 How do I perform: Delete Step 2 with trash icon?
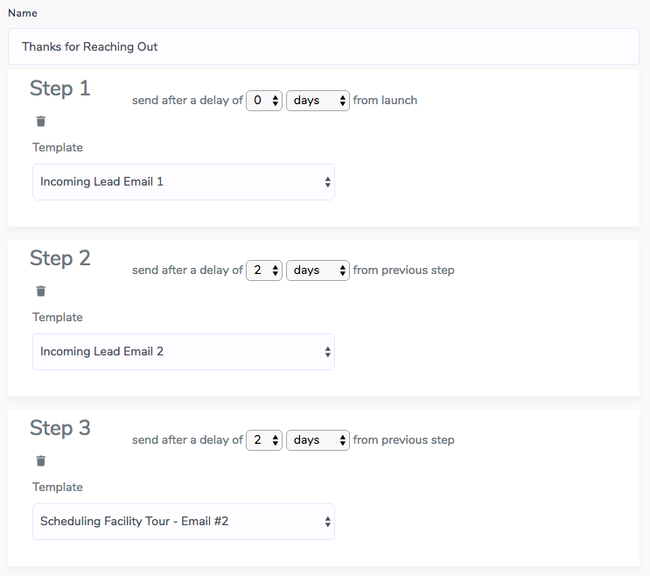click(40, 292)
